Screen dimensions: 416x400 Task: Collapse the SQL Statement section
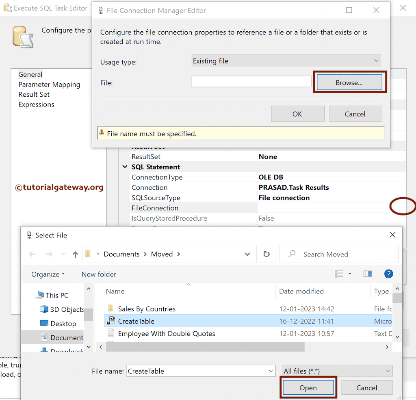coord(125,167)
